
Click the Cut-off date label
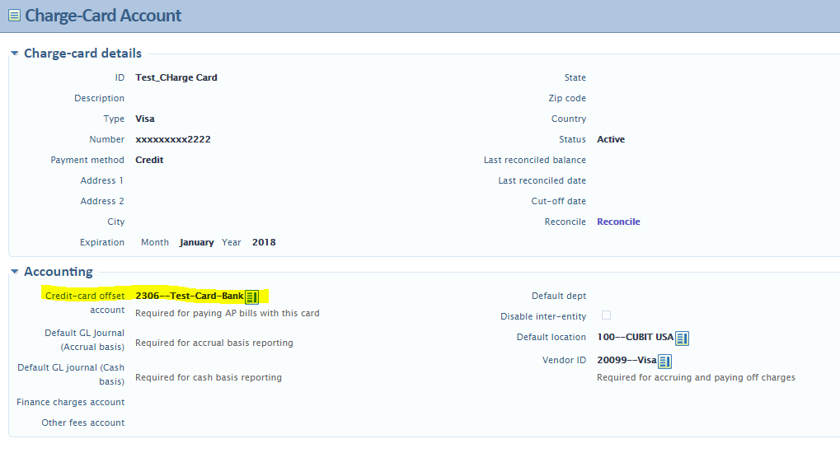[x=559, y=201]
